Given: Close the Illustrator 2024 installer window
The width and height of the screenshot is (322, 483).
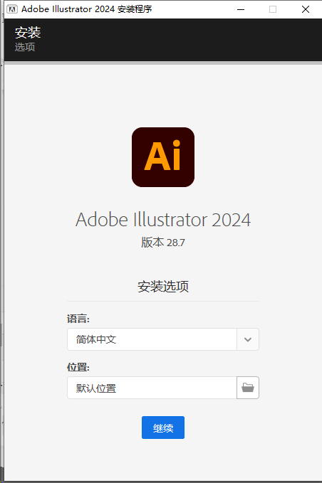Looking at the screenshot, I should (306, 9).
